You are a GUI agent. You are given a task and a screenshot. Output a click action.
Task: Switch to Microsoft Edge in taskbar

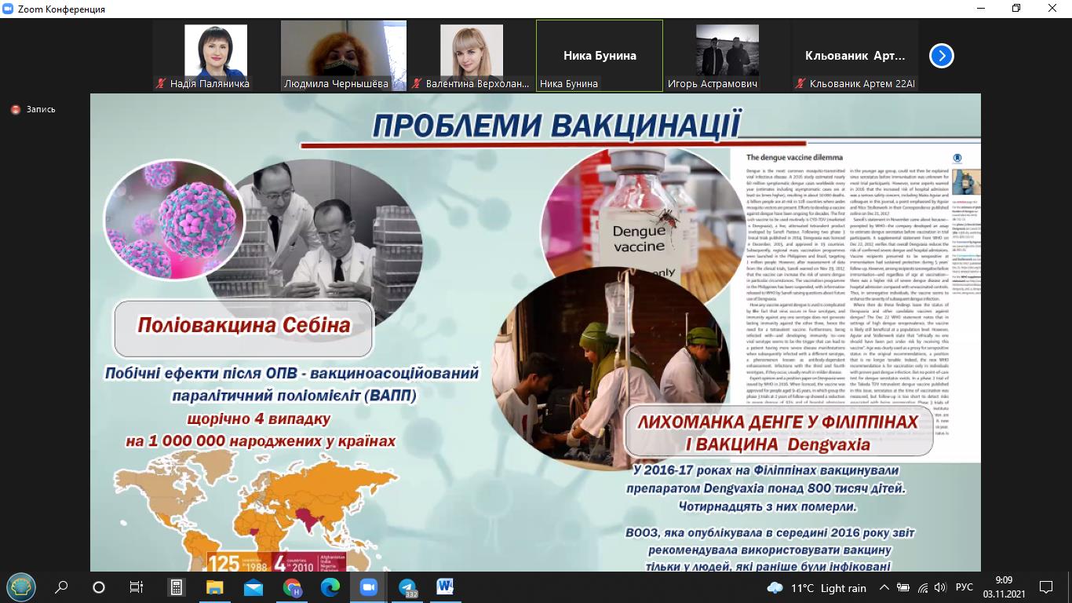point(330,587)
